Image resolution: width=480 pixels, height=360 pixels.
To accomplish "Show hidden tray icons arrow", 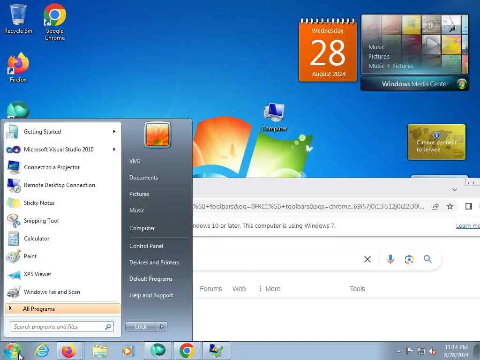I will pyautogui.click(x=398, y=352).
